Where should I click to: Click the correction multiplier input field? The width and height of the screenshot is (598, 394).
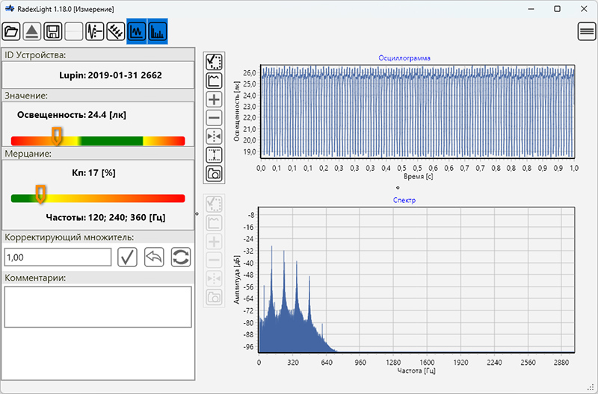tap(58, 257)
